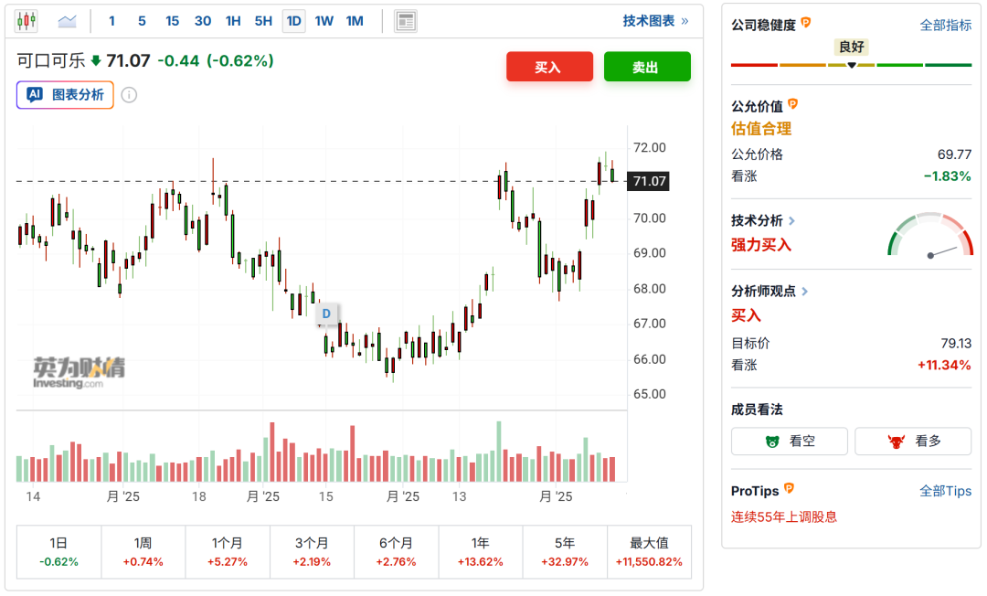The width and height of the screenshot is (987, 596).
Task: Select the 5年 performance range tab
Action: [x=565, y=552]
